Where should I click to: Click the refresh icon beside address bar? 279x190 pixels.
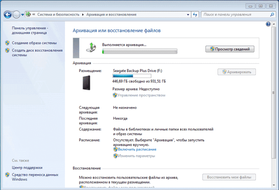[x=195, y=15]
